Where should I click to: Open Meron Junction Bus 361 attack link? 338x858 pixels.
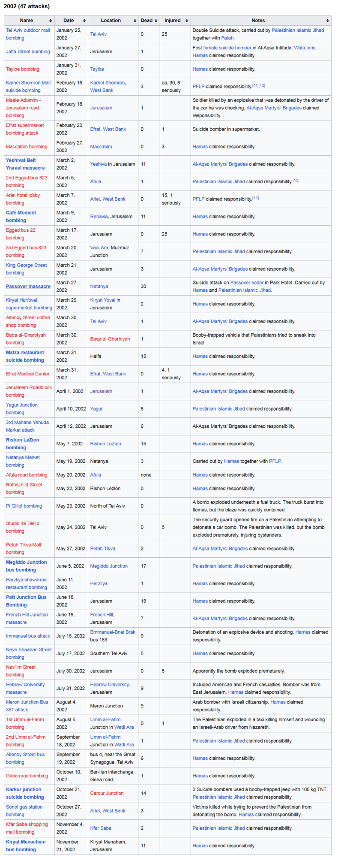(x=27, y=706)
